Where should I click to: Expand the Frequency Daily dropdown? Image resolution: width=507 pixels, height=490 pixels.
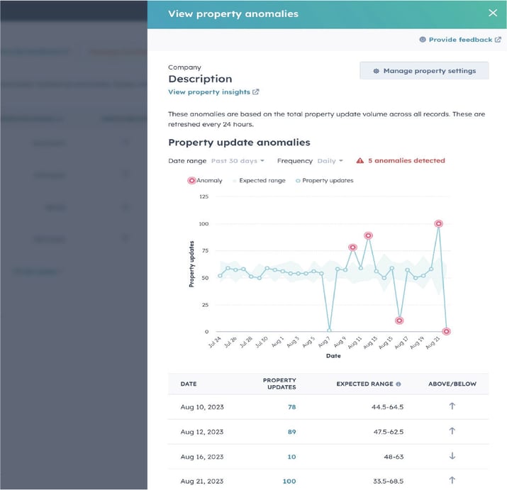pyautogui.click(x=330, y=161)
